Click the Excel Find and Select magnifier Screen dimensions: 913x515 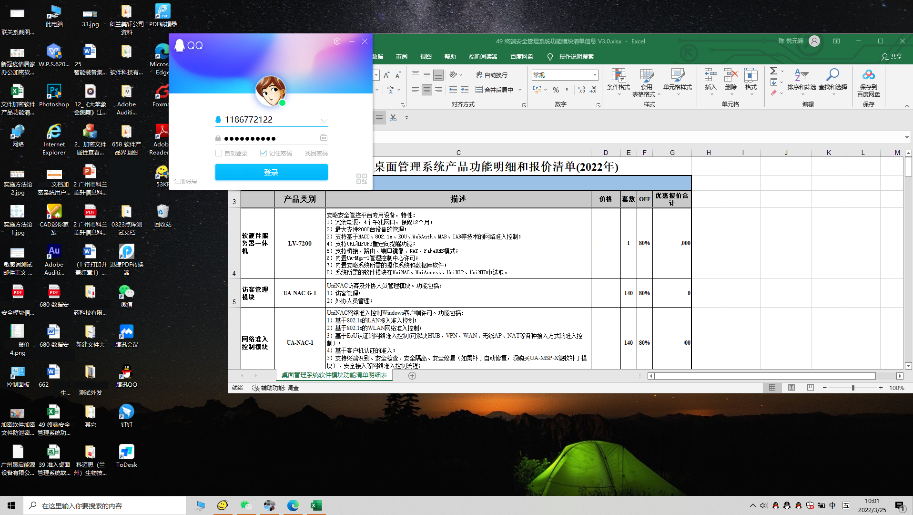832,75
